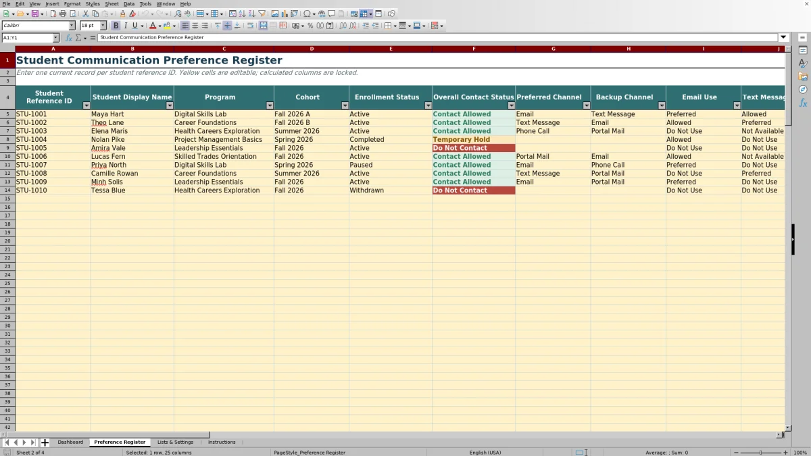This screenshot has height=456, width=811.
Task: Open the Format menu
Action: 72,4
